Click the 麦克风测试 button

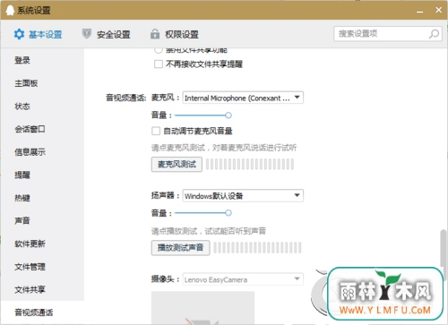177,164
